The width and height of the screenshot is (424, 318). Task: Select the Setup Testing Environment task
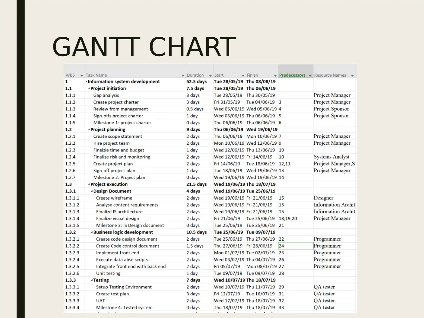[x=124, y=287]
